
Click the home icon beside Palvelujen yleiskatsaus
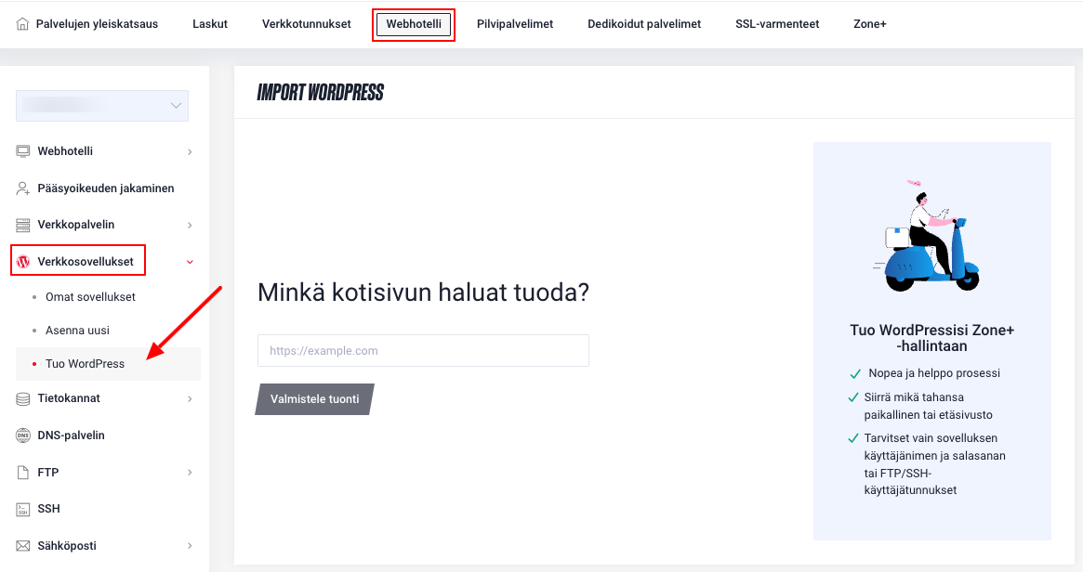coord(23,24)
